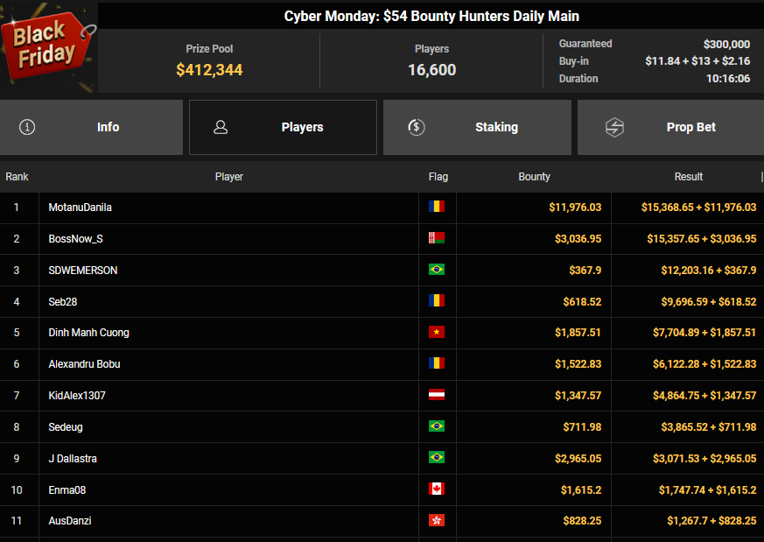764x542 pixels.
Task: Select player SDWEMERSON's name
Action: tap(82, 271)
